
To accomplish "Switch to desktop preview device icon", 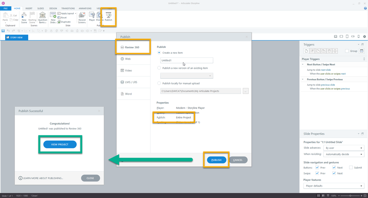I will (336, 36).
